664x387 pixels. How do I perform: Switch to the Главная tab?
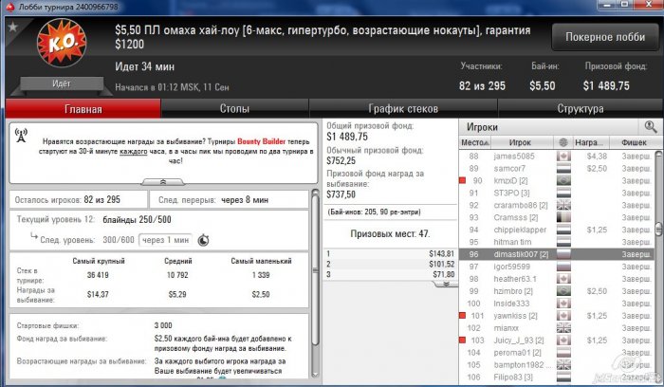83,109
